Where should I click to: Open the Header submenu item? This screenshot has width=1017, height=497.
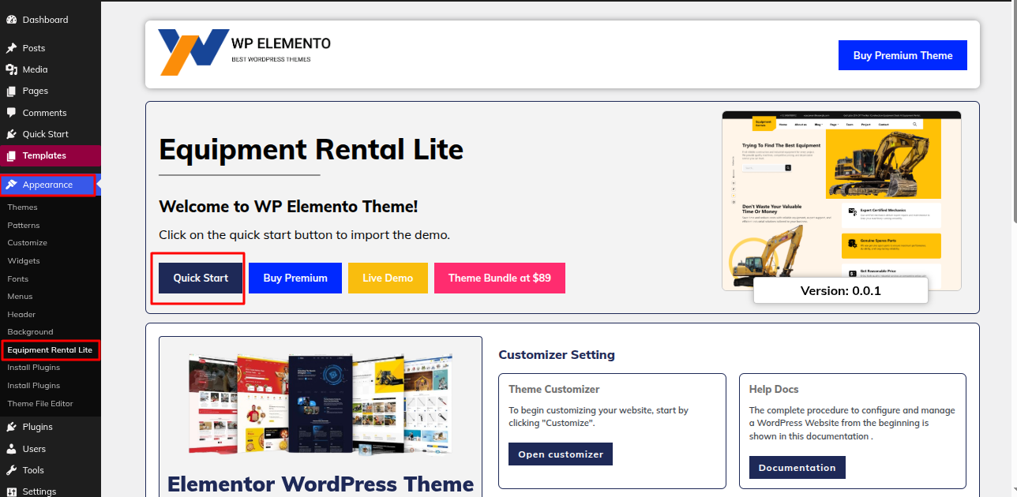pyautogui.click(x=21, y=314)
